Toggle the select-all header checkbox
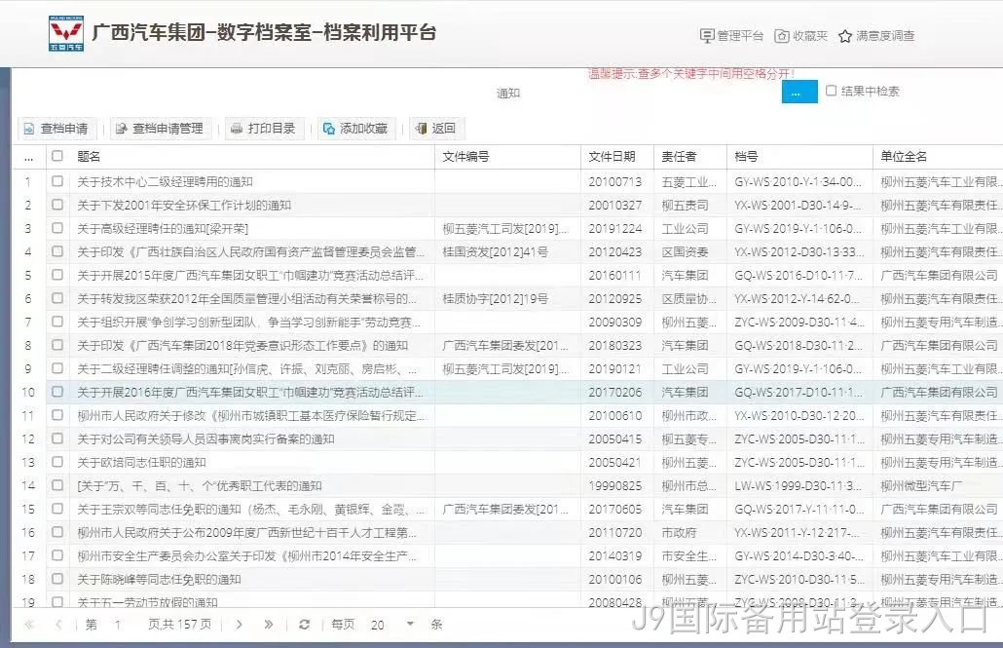Viewport: 1003px width, 648px height. click(x=57, y=156)
